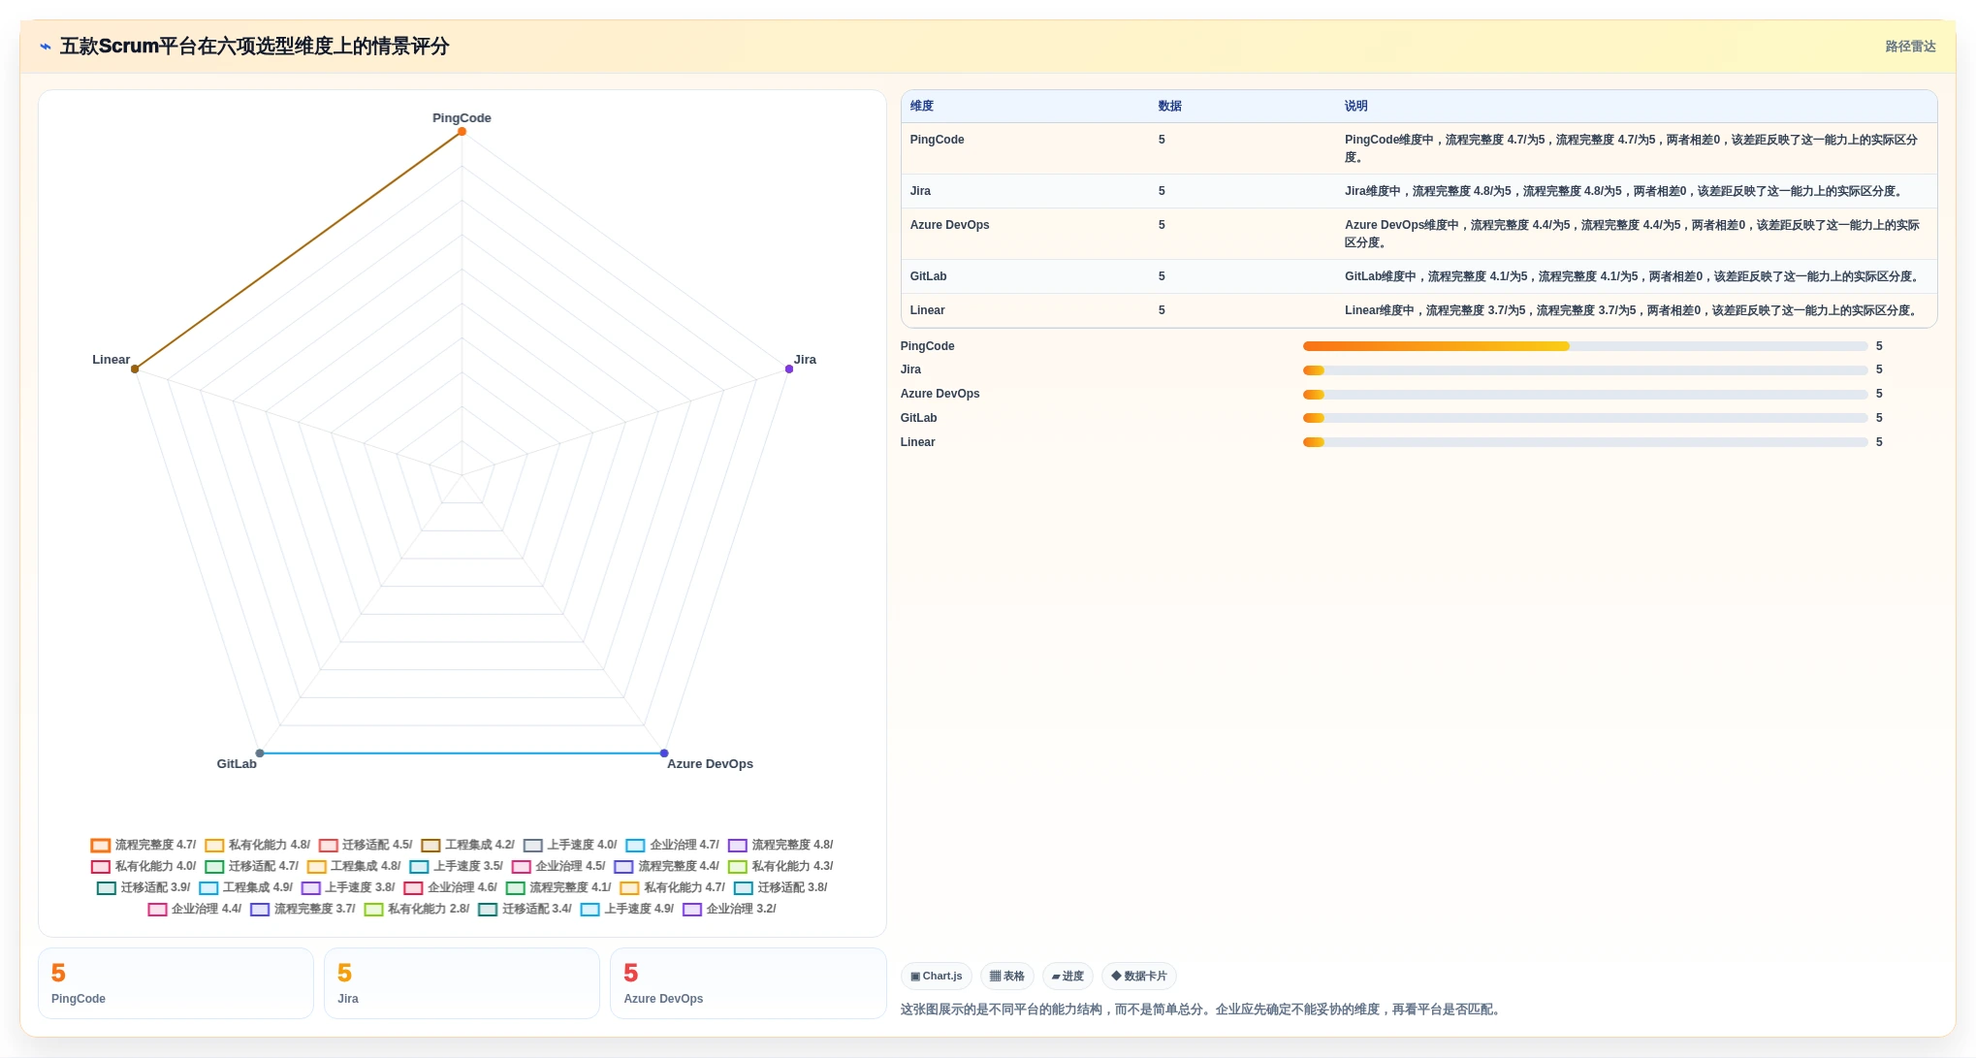Image resolution: width=1976 pixels, height=1058 pixels.
Task: Toggle legend item 工程集成 4.2/
Action: coord(468,845)
